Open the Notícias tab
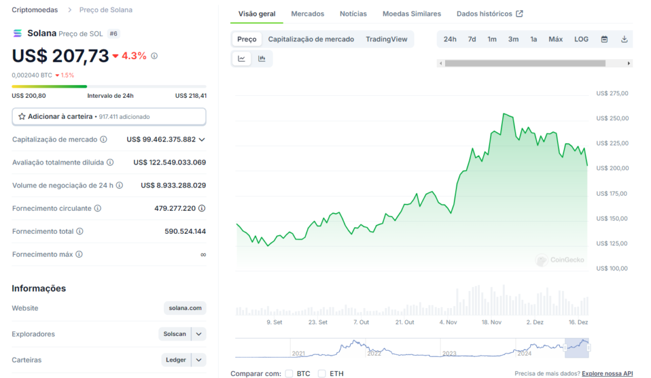Screen dimensions: 651x378 click(x=353, y=14)
